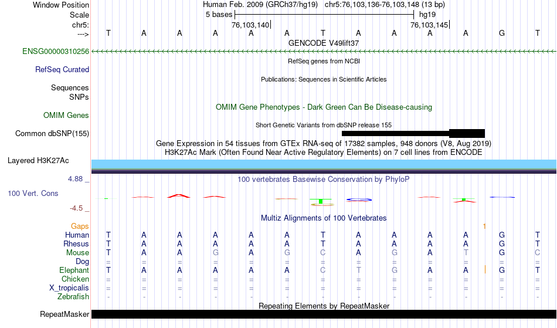Click the -4.5 PhyloP lower scale value
The width and height of the screenshot is (557, 328).
76,208
